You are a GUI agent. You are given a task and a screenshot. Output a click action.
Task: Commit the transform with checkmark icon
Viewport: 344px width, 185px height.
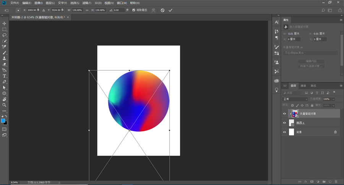click(x=170, y=10)
